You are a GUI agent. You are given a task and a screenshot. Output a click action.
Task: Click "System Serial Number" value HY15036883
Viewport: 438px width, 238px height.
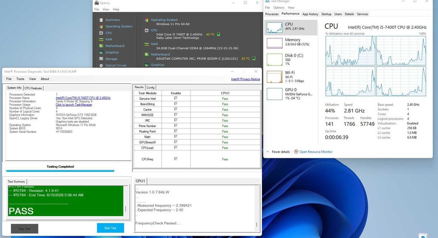pos(64,132)
